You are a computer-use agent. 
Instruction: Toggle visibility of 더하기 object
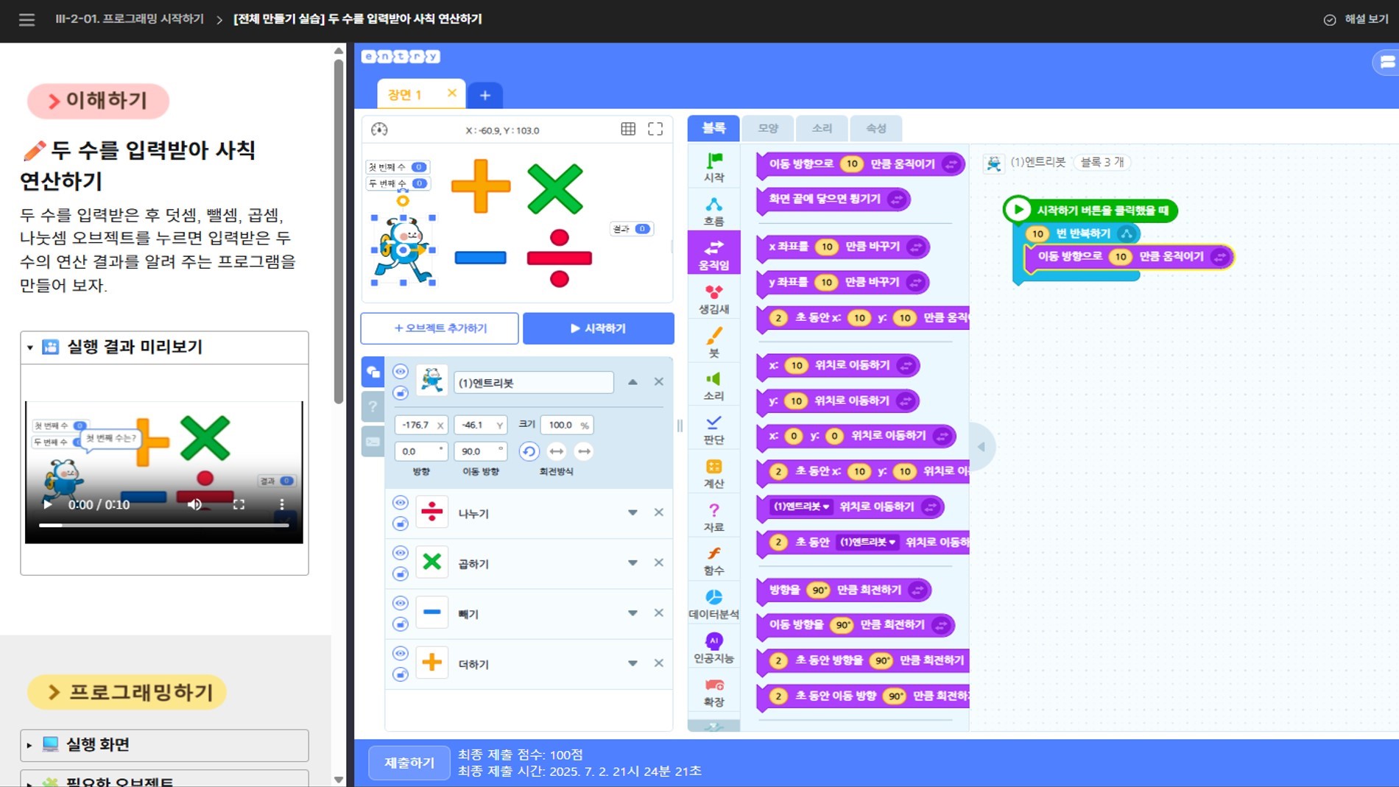tap(401, 653)
